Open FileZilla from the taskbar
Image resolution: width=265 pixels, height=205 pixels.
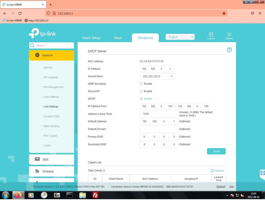click(95, 195)
